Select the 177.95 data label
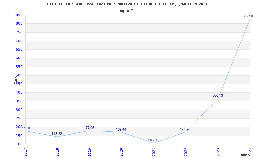The image size is (253, 158). click(89, 128)
